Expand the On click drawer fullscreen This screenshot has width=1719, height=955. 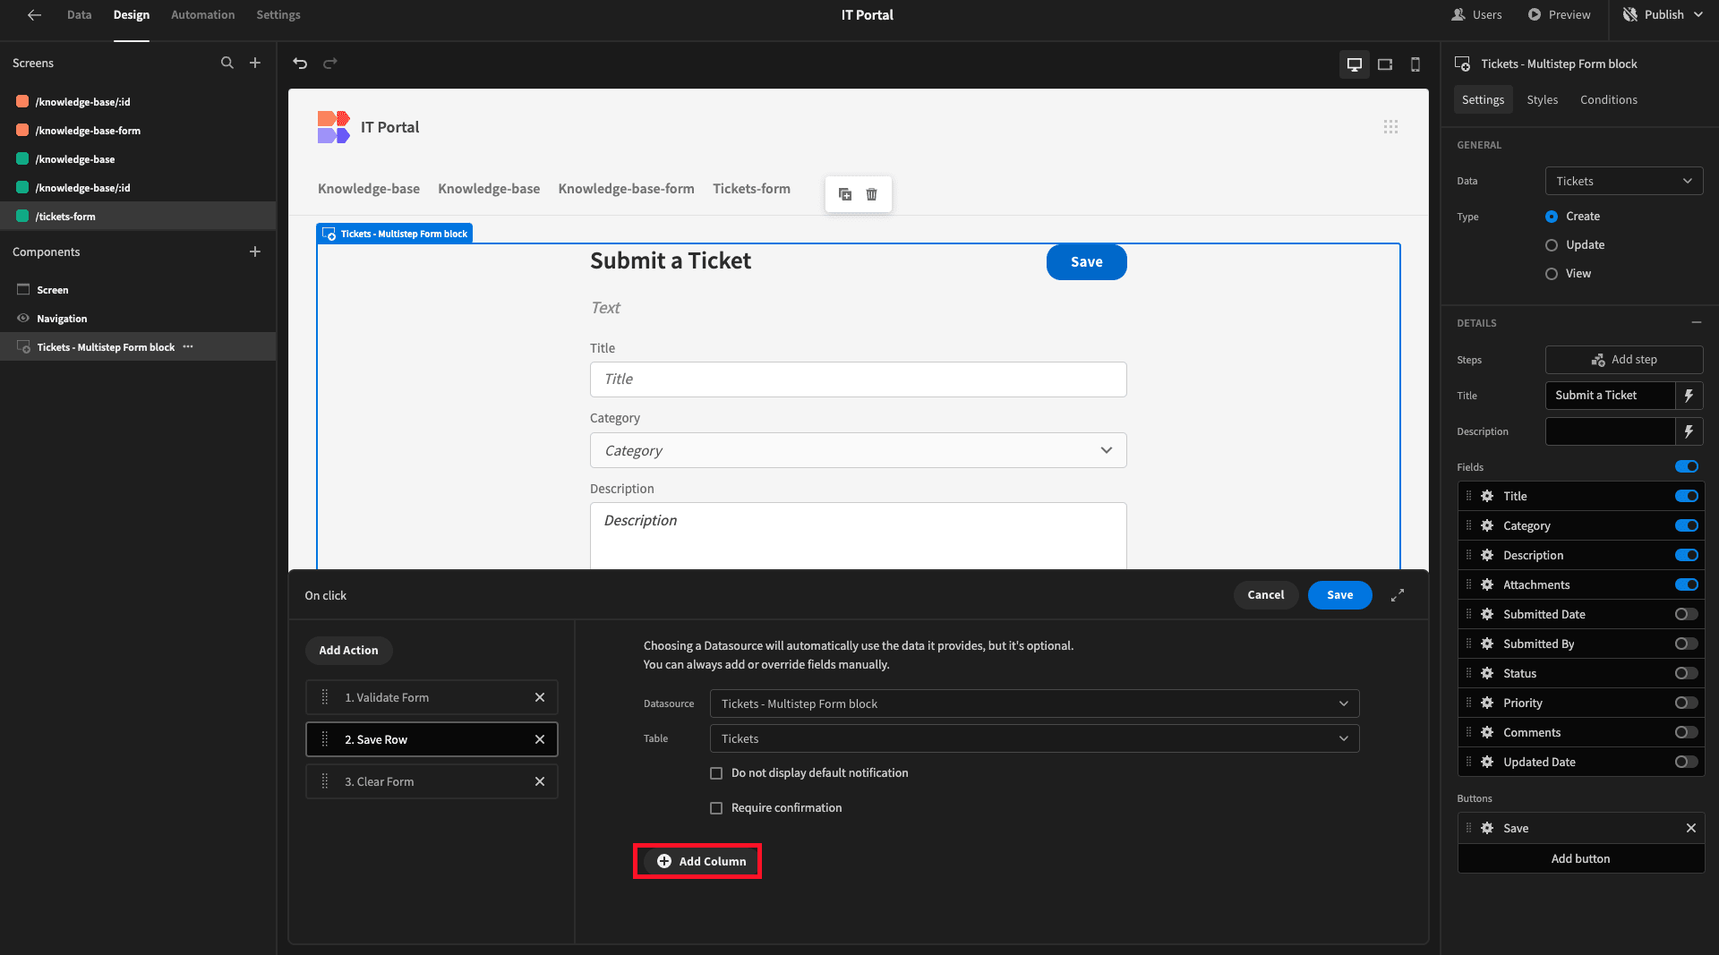(x=1398, y=595)
